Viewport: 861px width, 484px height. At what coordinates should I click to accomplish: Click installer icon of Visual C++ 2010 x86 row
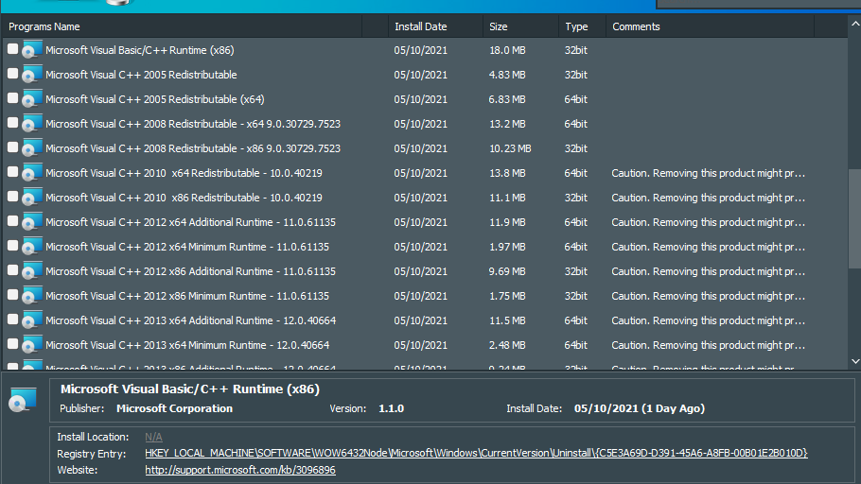tap(32, 197)
